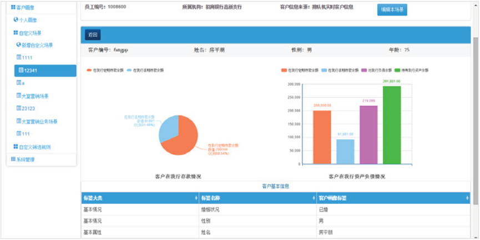The image size is (480, 240).
Task: Click the globe icon beside 个人画像
Action: [16, 19]
